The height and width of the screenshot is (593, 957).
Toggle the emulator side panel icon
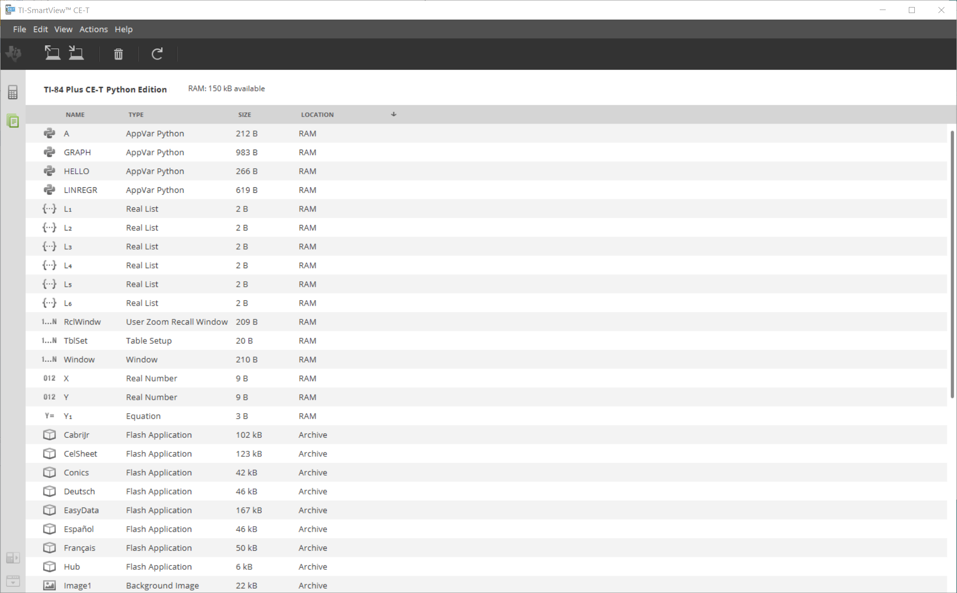[x=13, y=558]
